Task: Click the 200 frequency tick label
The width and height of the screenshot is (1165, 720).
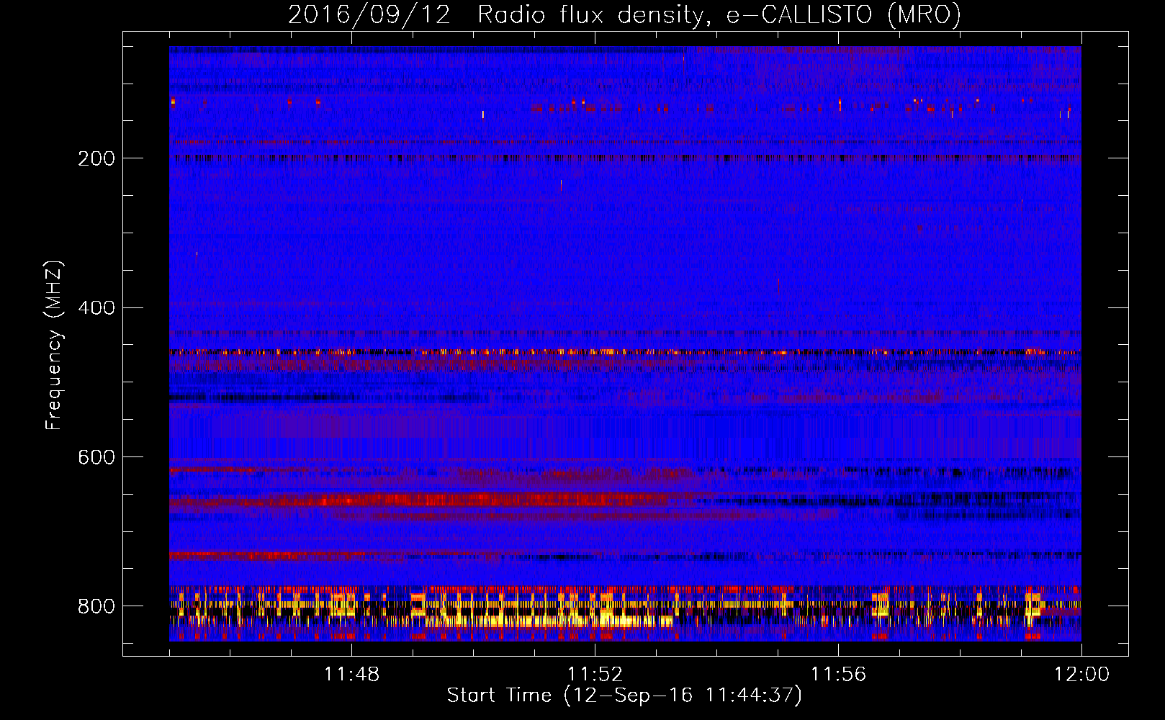Action: (x=96, y=158)
